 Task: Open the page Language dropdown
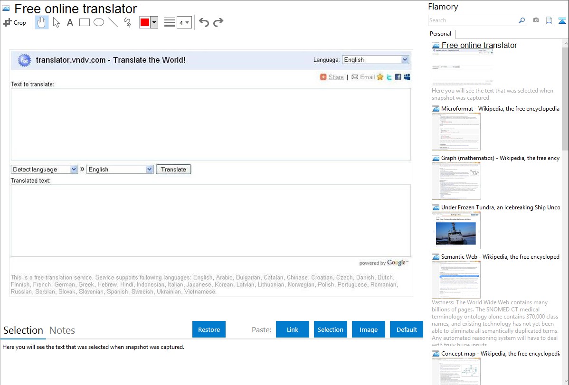[376, 59]
